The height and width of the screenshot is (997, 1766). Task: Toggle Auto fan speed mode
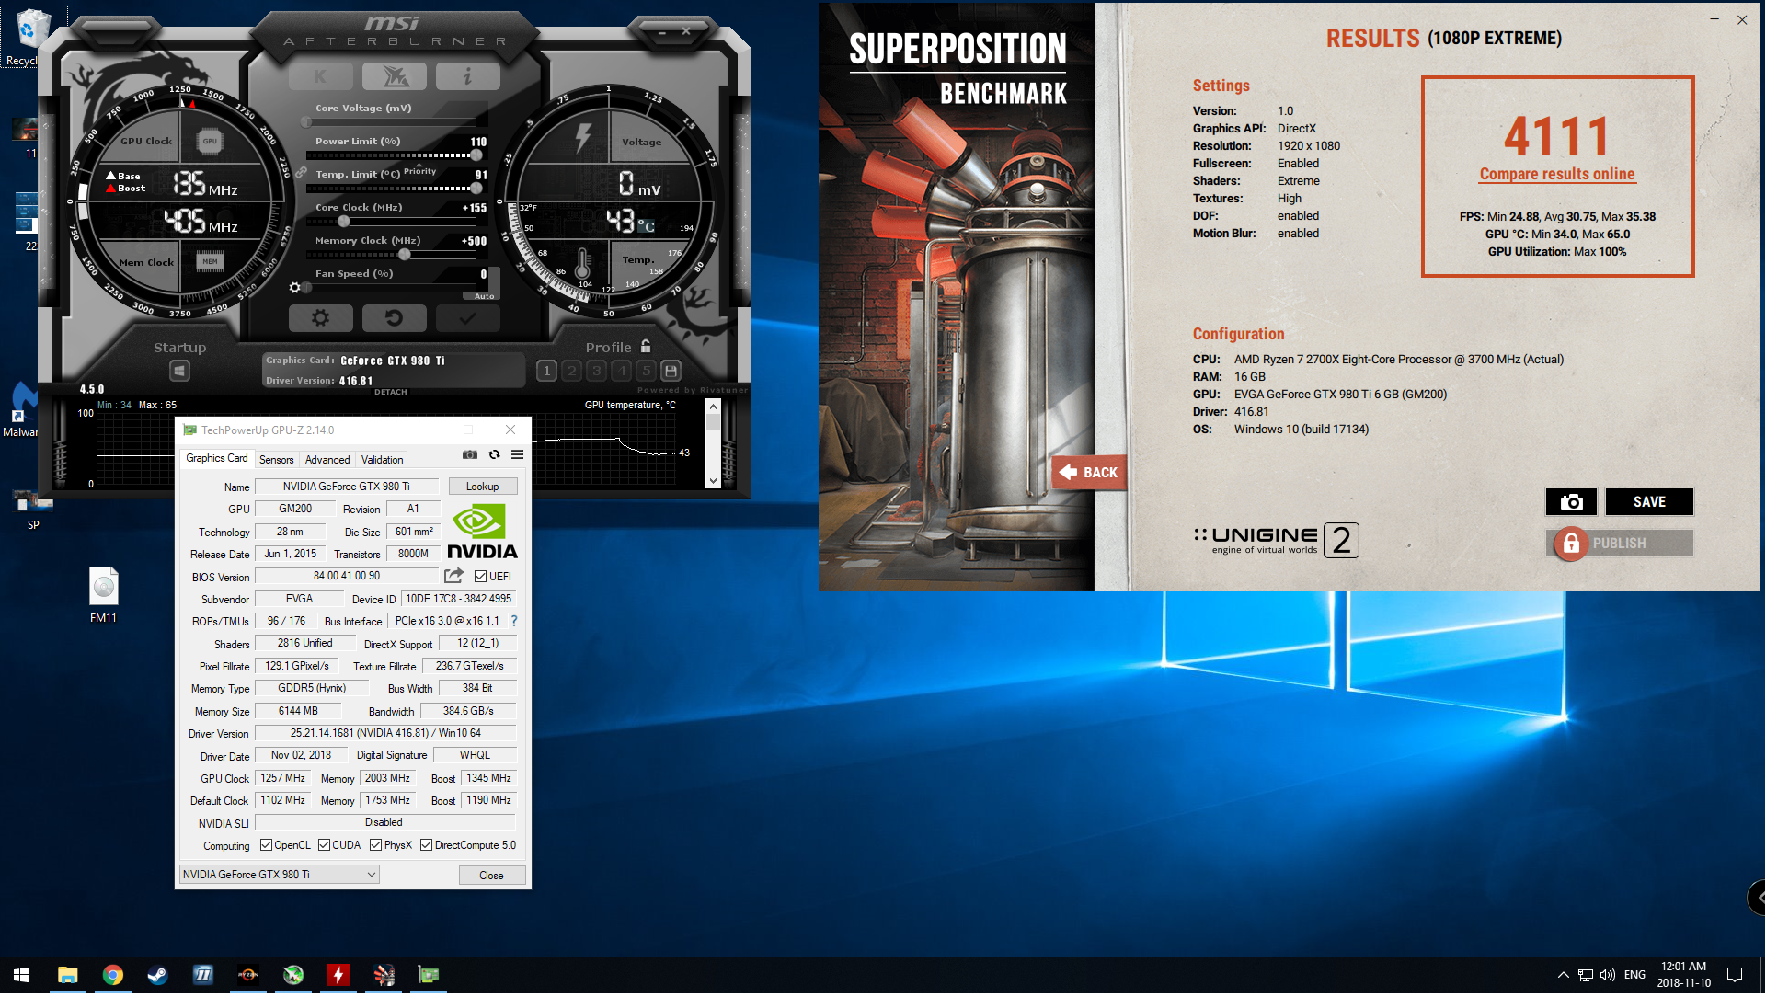(x=485, y=297)
